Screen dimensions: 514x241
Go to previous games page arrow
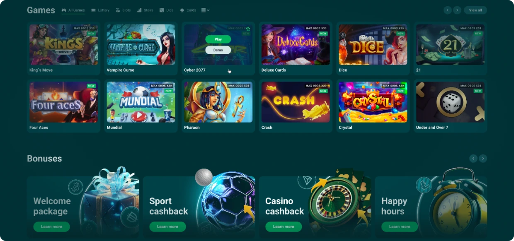tap(448, 10)
